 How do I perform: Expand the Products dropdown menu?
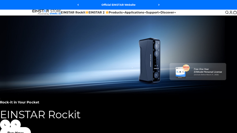click(x=116, y=12)
